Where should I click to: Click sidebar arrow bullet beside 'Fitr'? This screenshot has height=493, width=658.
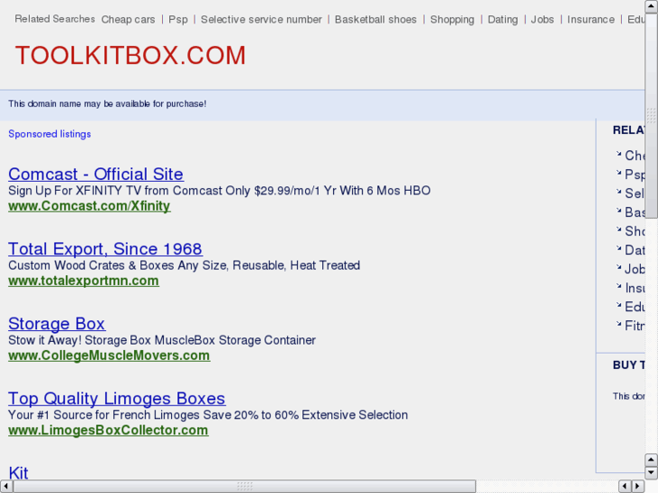[618, 324]
